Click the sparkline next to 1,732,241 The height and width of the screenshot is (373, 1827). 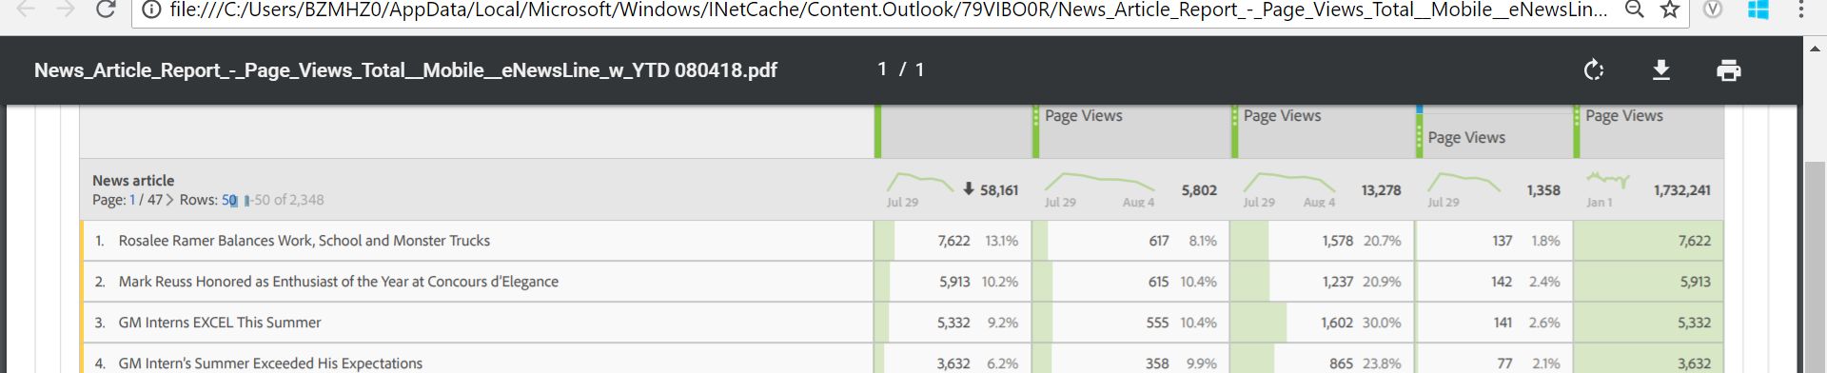tap(1608, 180)
